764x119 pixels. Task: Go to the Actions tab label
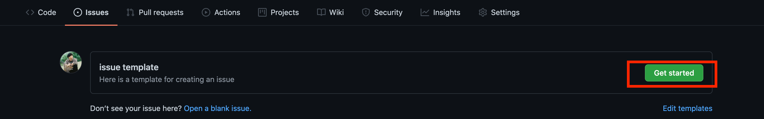pos(227,12)
